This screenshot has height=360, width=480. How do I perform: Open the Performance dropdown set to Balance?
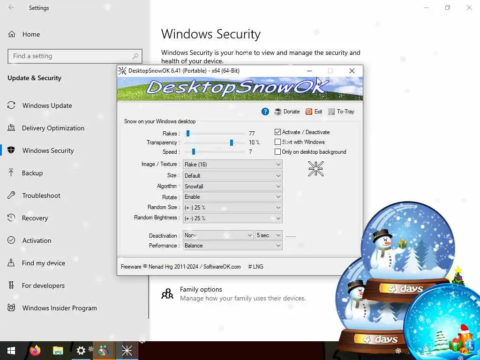point(232,246)
